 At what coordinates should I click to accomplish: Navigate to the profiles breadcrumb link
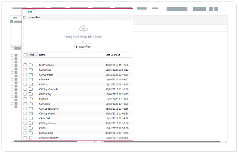coord(35,17)
